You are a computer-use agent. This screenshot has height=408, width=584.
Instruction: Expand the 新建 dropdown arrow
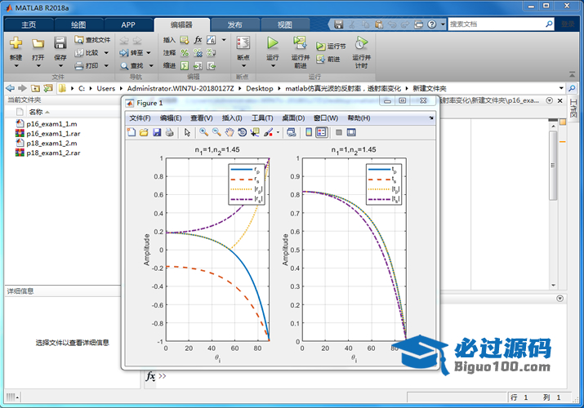pyautogui.click(x=16, y=66)
